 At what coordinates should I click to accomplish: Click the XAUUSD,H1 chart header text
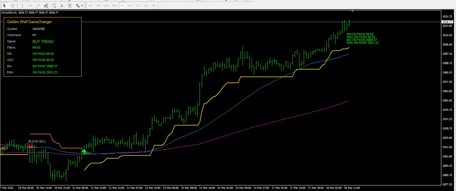(9, 13)
